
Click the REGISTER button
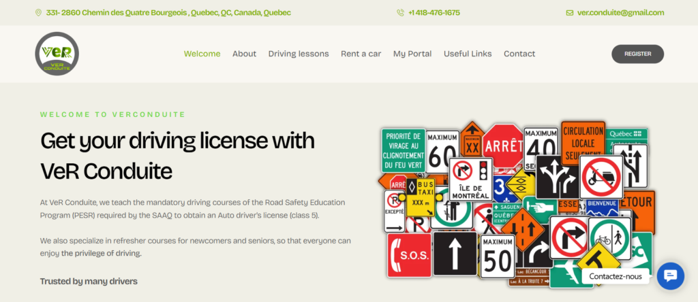coord(637,54)
